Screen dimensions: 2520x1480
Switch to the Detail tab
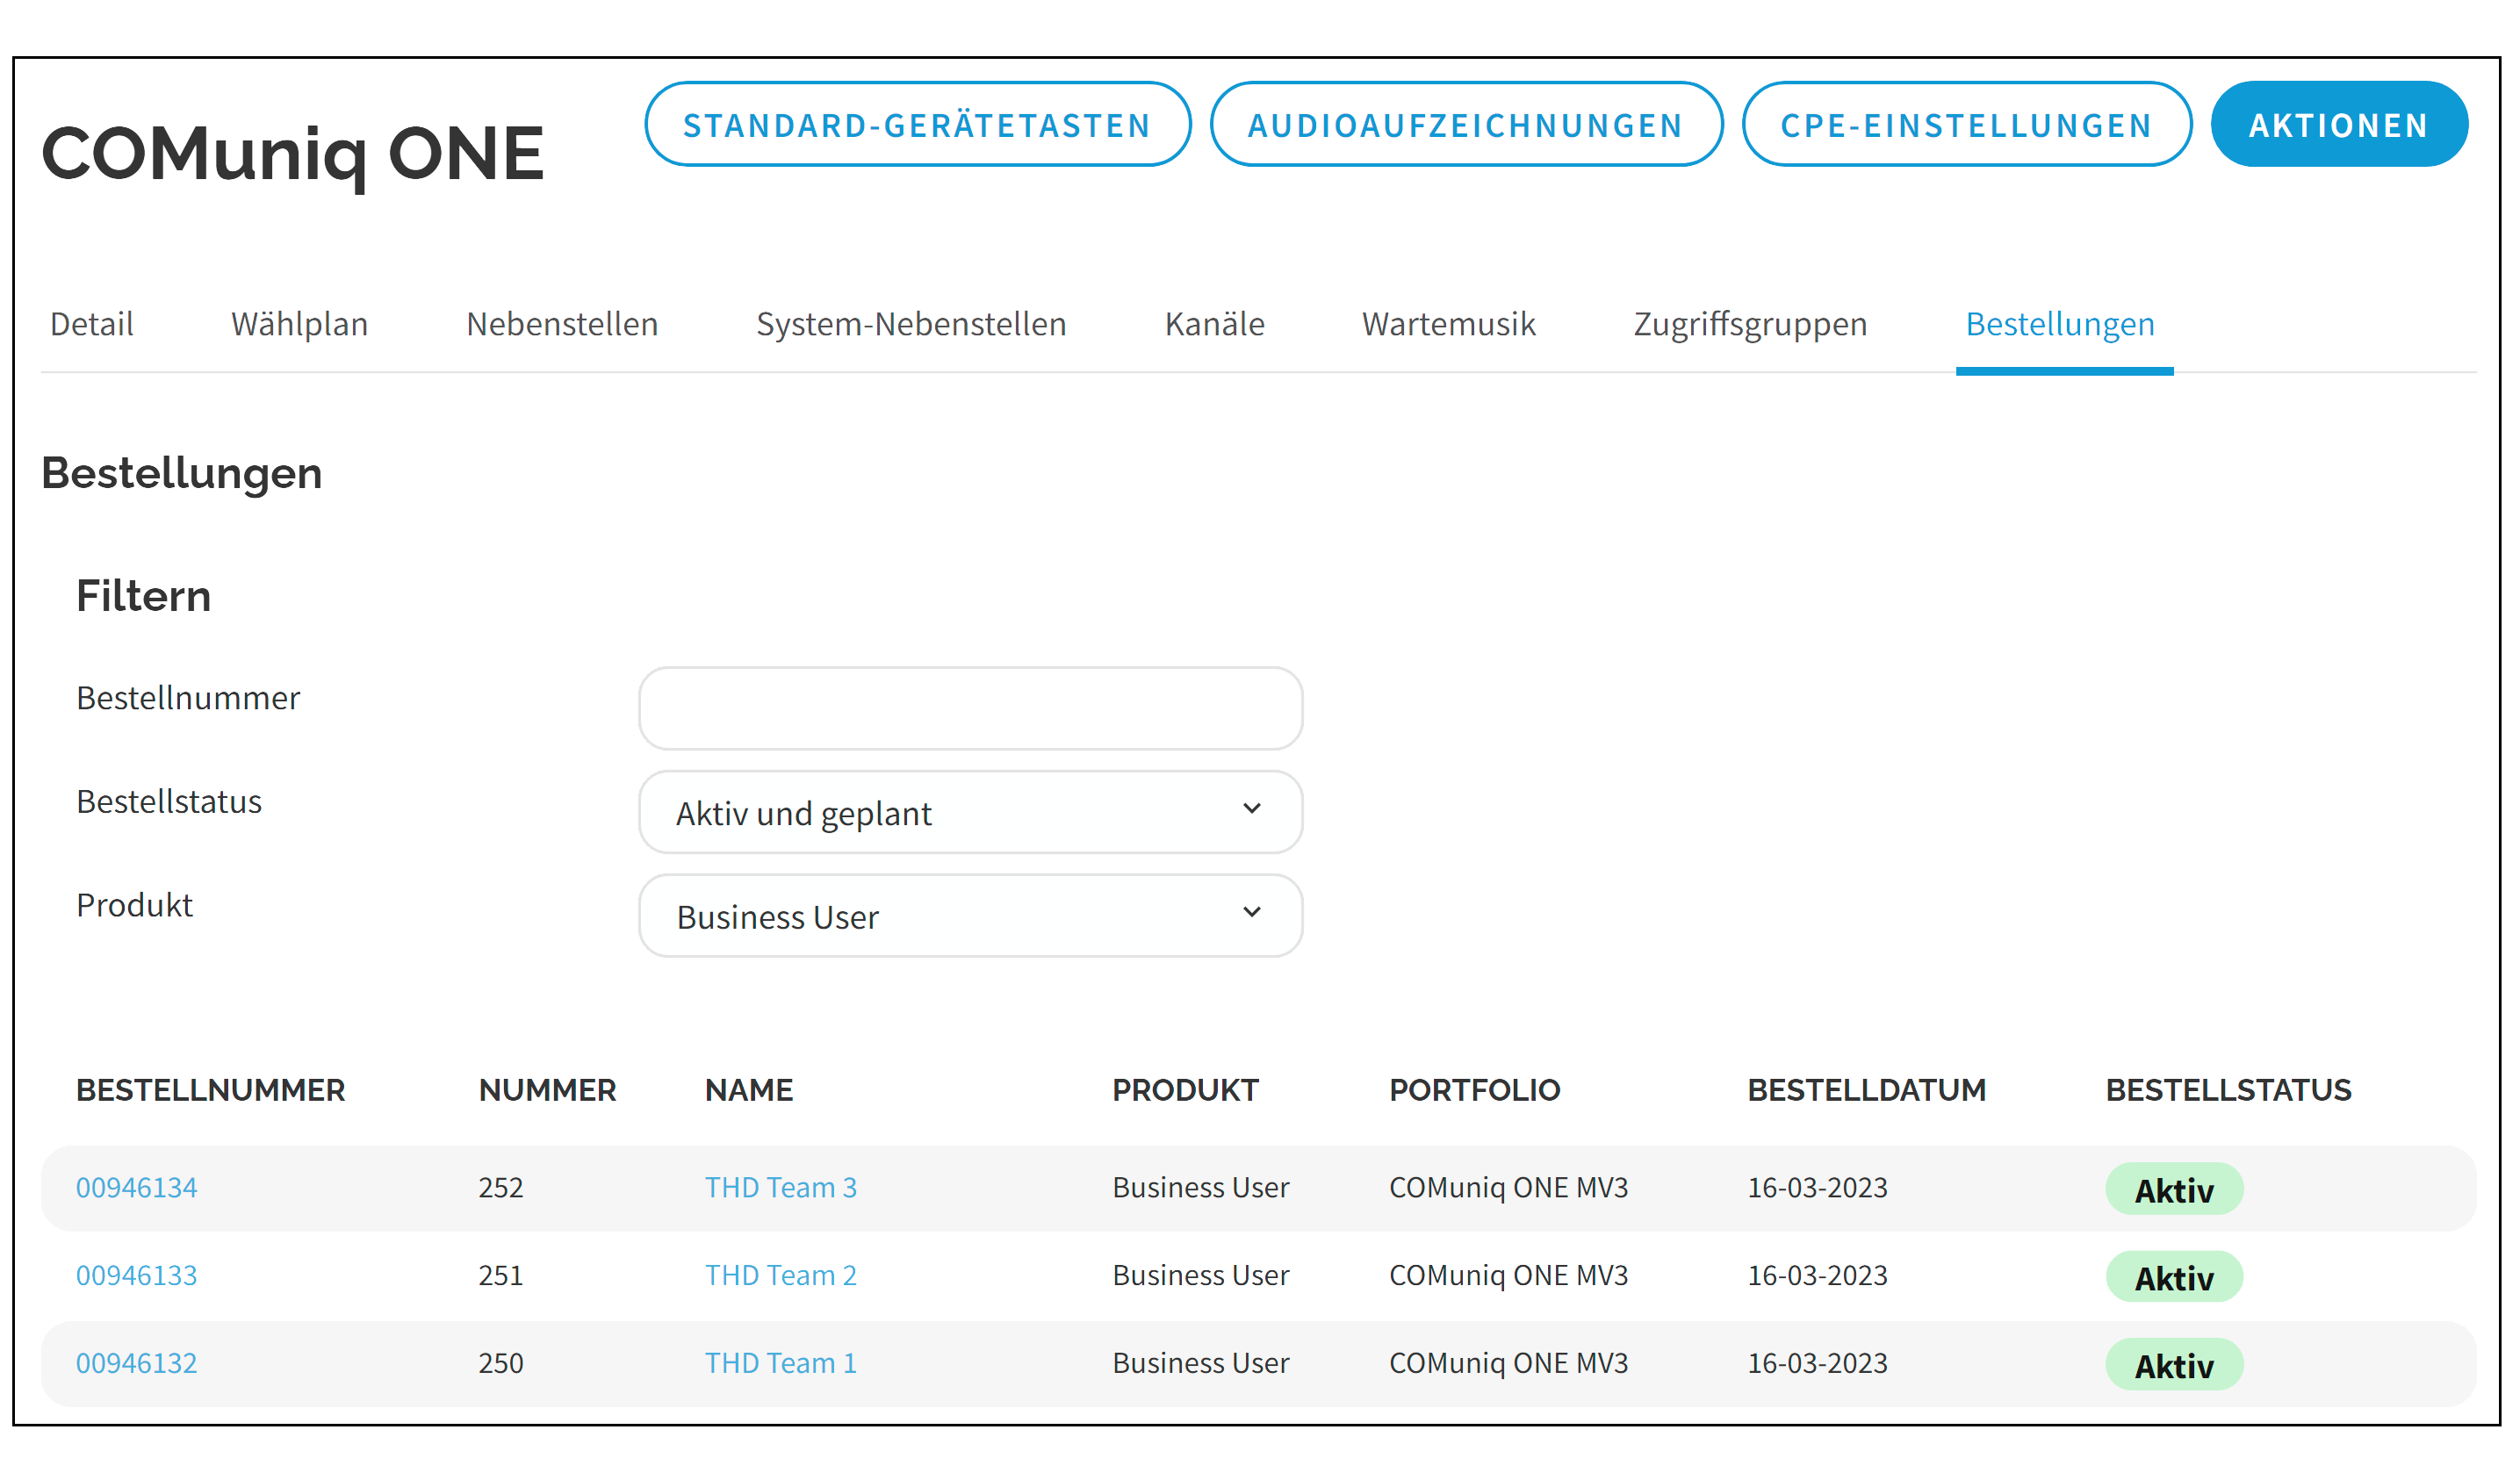pyautogui.click(x=91, y=324)
